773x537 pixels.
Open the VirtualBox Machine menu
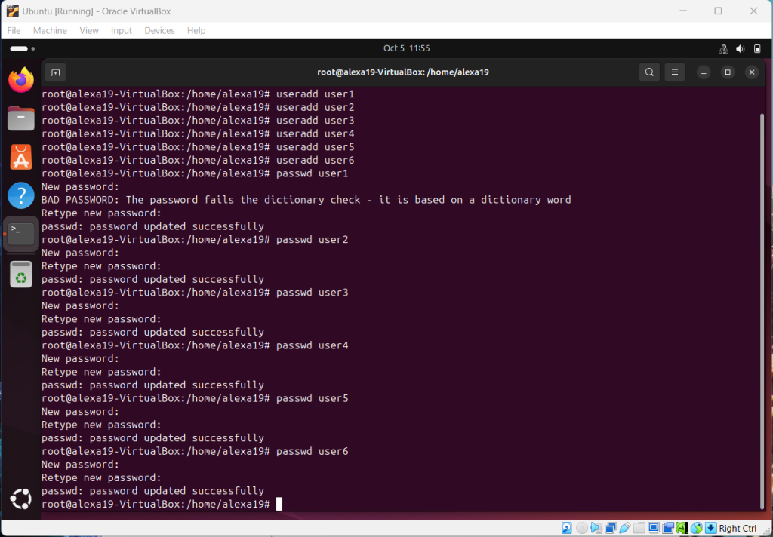point(50,31)
